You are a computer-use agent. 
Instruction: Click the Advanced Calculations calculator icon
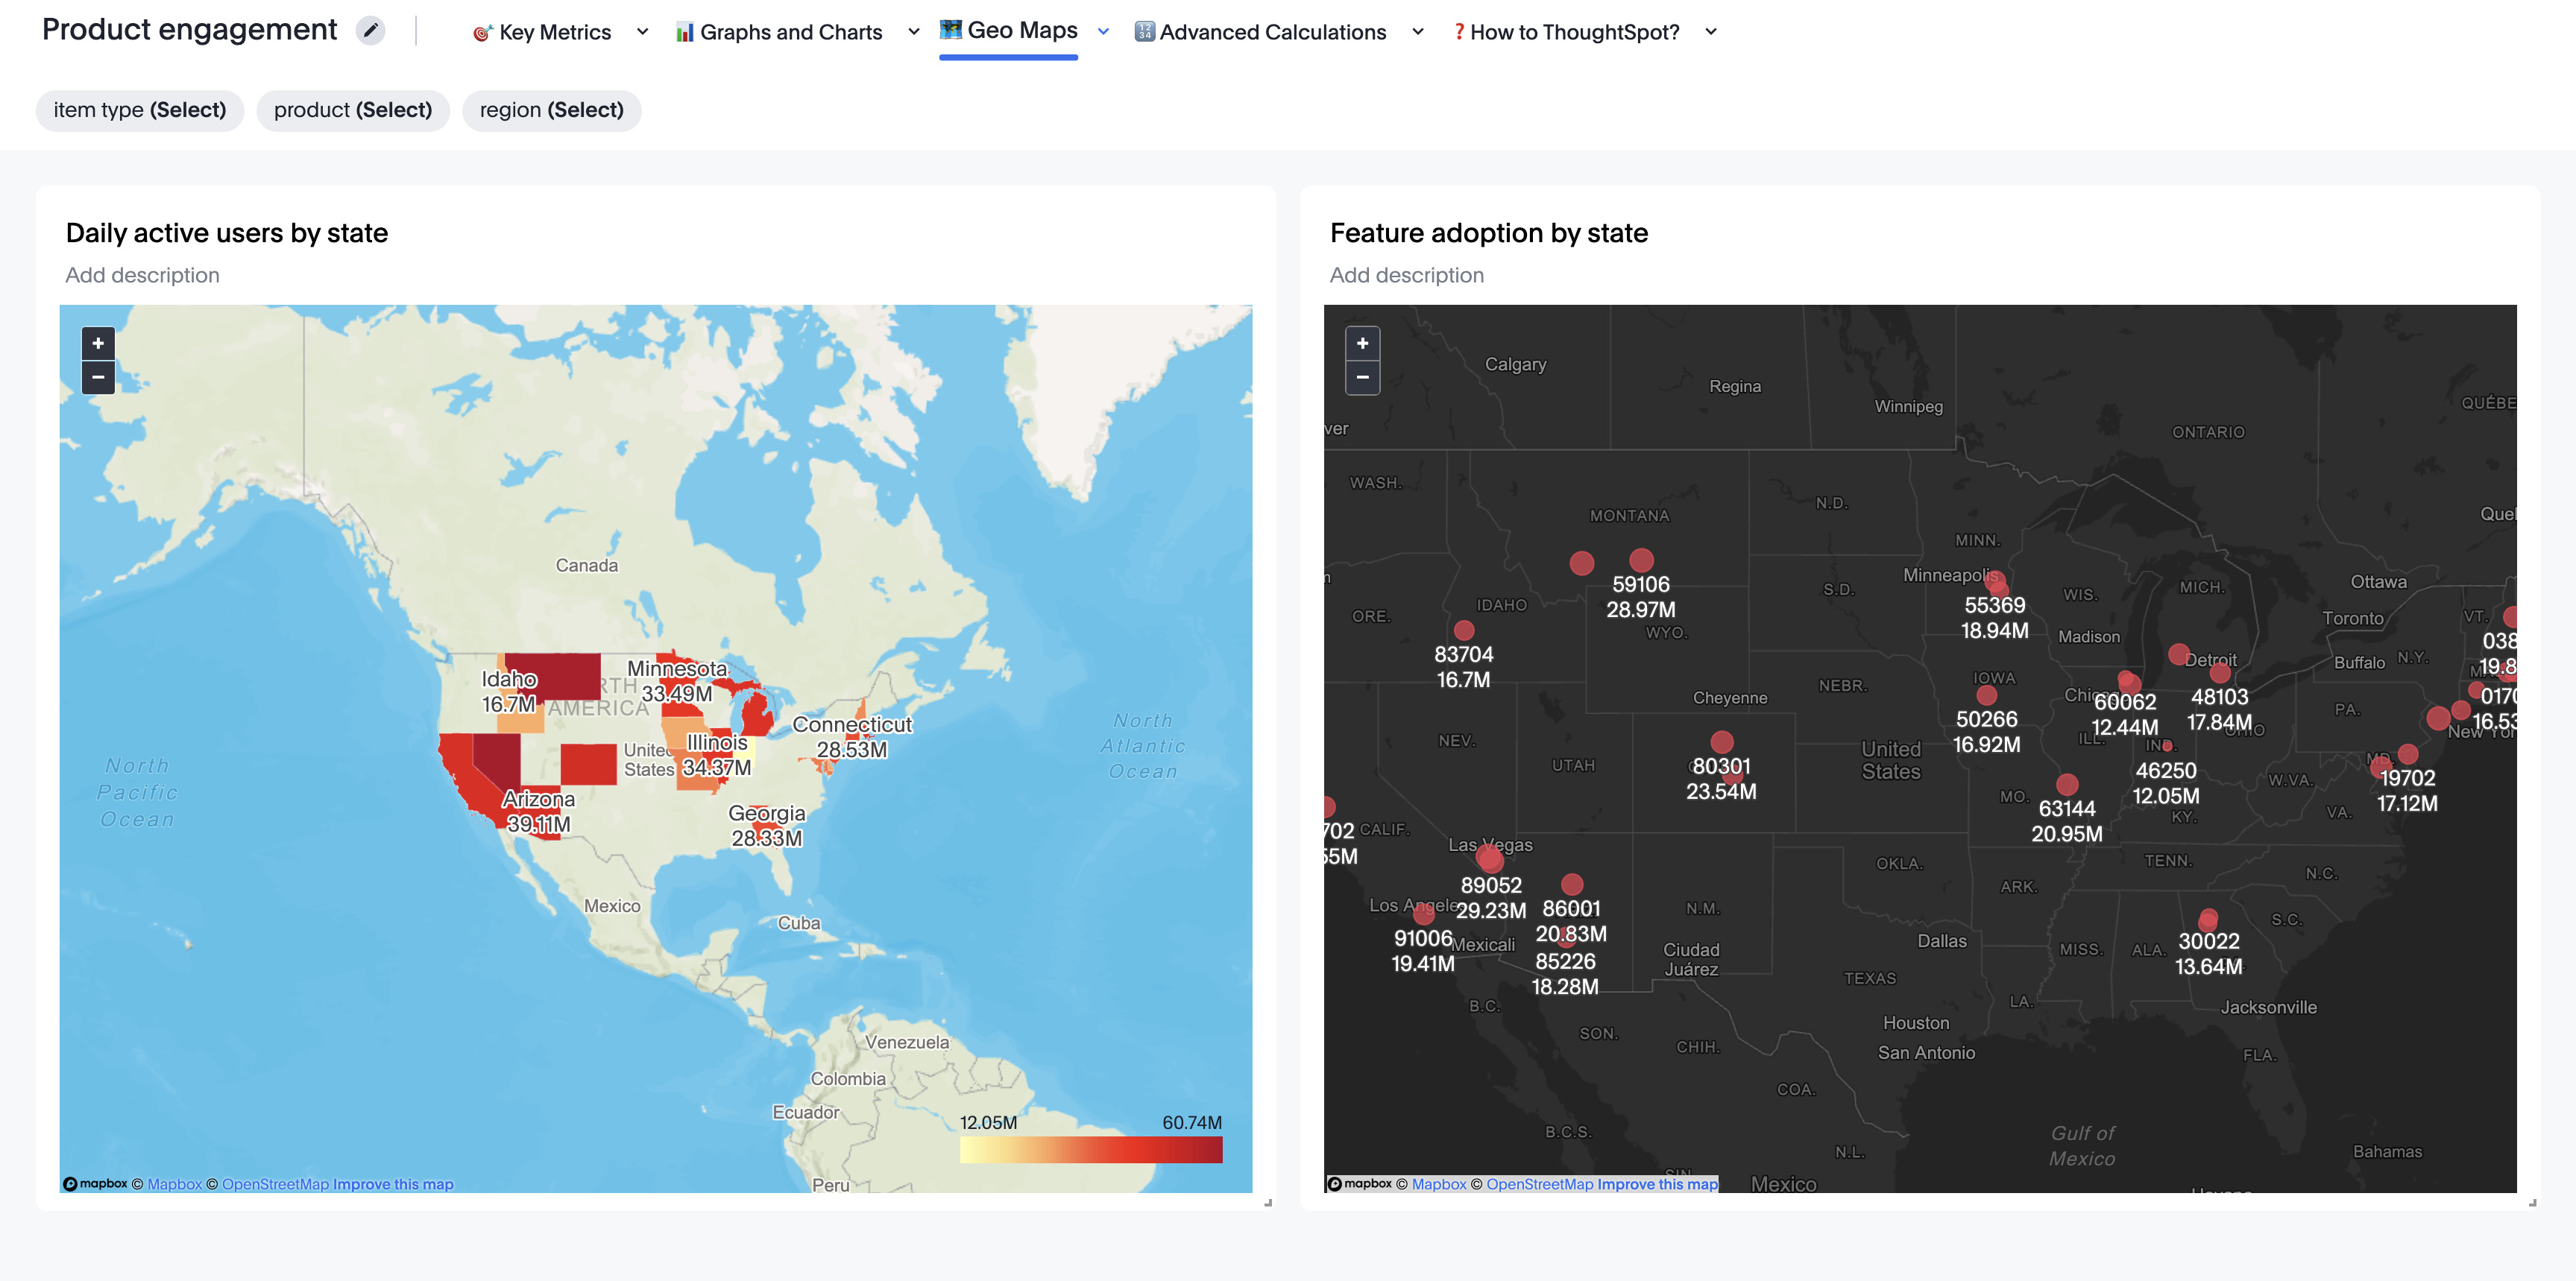click(1144, 32)
